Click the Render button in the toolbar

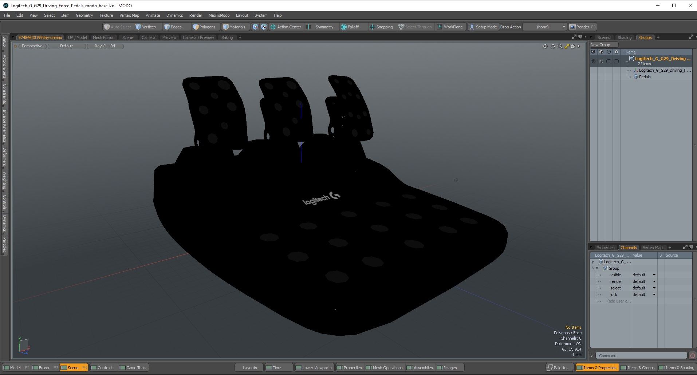point(583,27)
